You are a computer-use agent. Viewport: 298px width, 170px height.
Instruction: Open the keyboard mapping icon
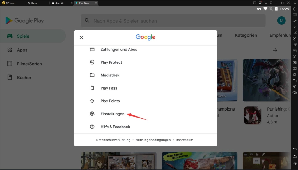pyautogui.click(x=295, y=15)
